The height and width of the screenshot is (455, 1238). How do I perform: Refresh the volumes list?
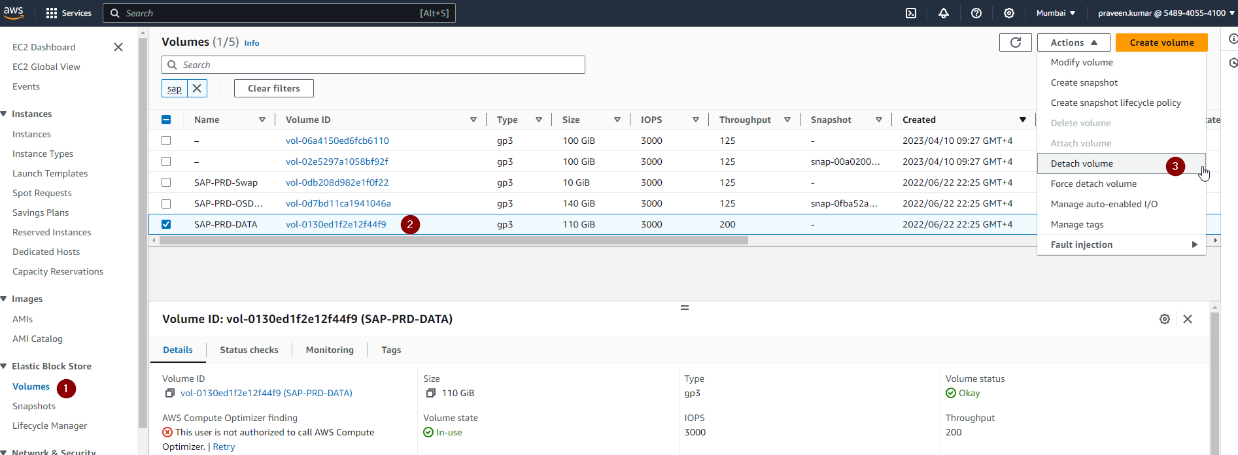point(1016,42)
